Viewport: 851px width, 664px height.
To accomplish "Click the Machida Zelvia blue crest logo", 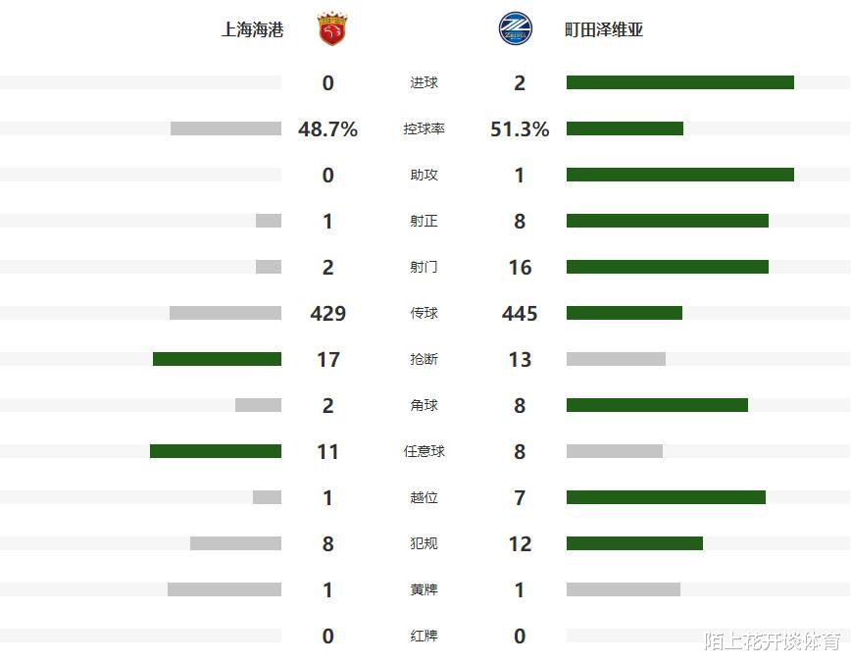I will click(515, 28).
